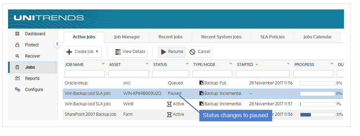Collapse the sidebar with chevron button
This screenshot has height=136, width=360.
[58, 44]
